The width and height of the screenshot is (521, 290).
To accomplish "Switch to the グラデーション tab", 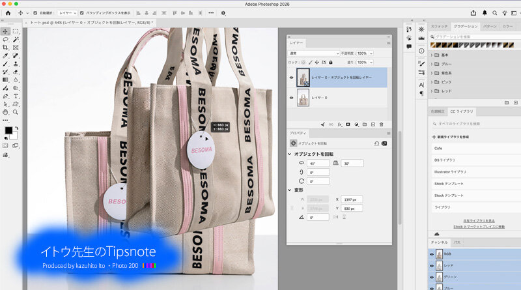I will [465, 26].
